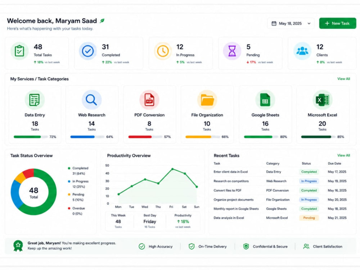Click the On-Time Delivery shield icon
This screenshot has height=270, width=360.
[192, 246]
